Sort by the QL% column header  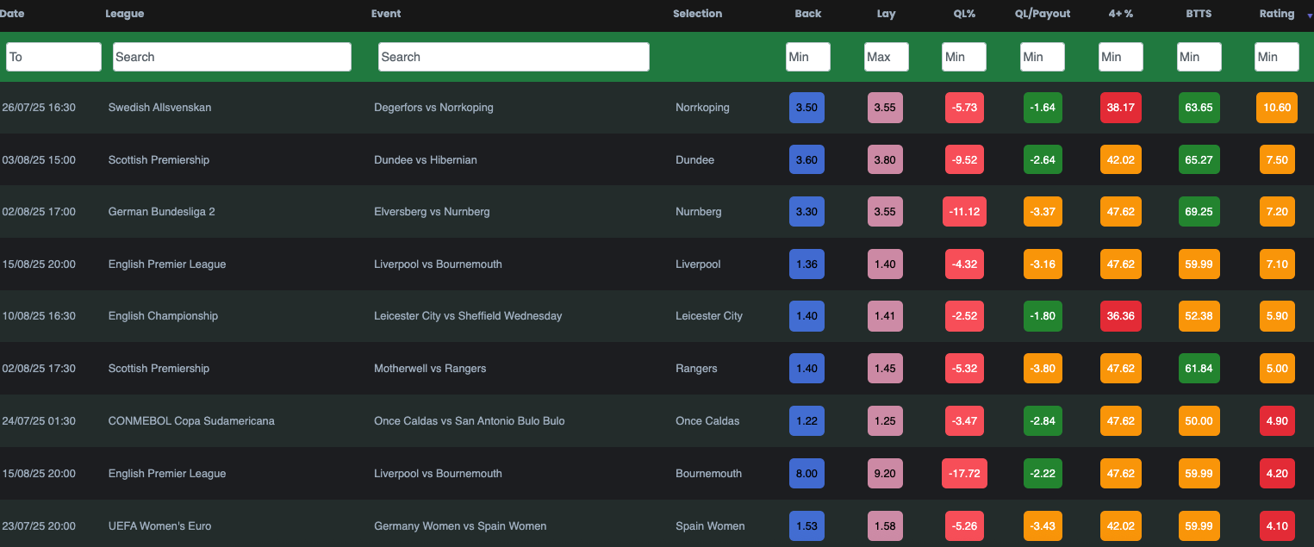tap(963, 14)
